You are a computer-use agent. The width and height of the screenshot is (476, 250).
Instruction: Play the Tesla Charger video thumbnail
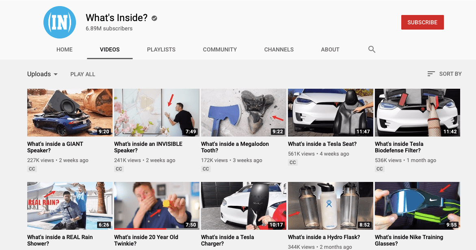[243, 206]
